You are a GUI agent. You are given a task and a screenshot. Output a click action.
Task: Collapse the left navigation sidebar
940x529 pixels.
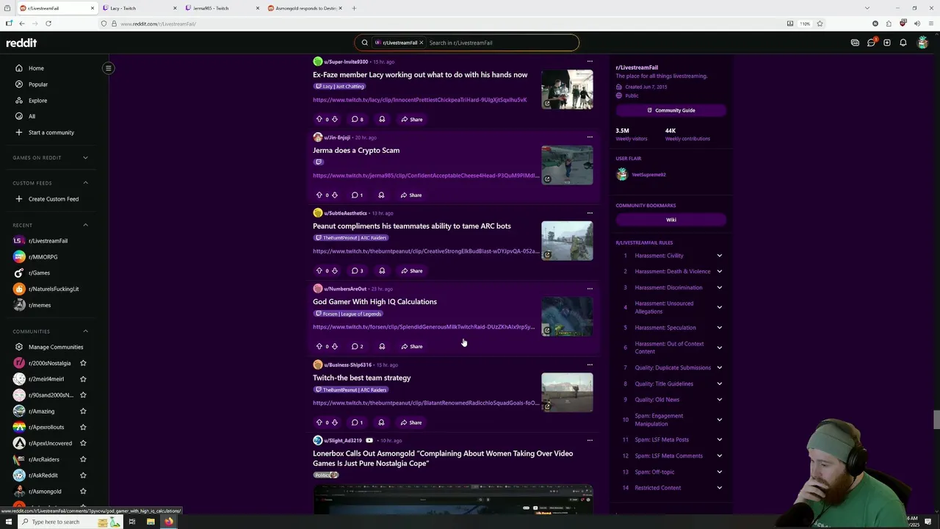pos(108,68)
